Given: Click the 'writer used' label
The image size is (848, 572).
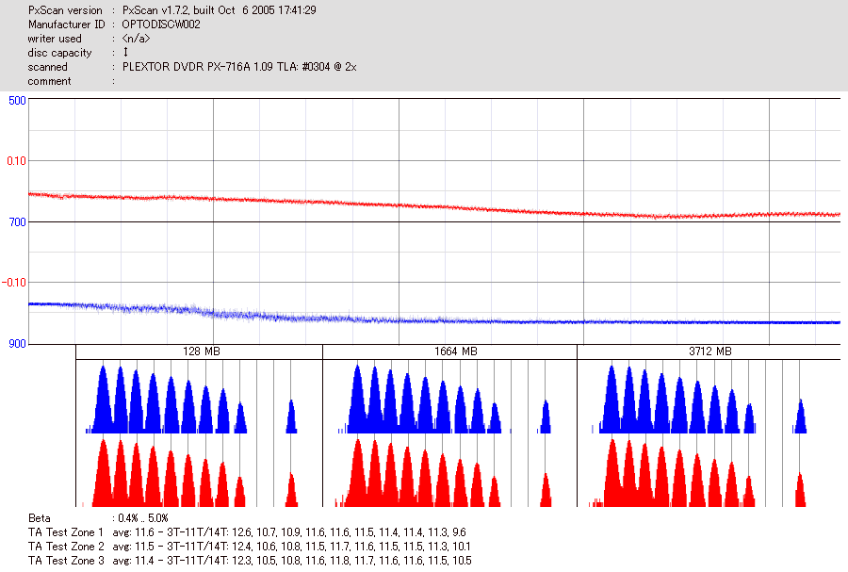Looking at the screenshot, I should click(x=55, y=39).
